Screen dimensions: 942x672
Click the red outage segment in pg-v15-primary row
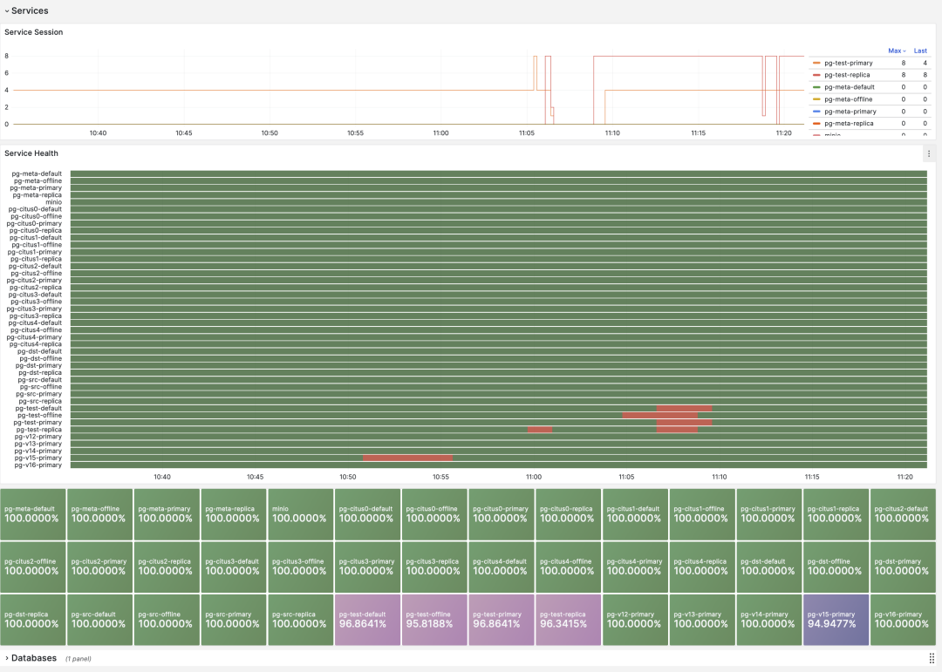407,458
